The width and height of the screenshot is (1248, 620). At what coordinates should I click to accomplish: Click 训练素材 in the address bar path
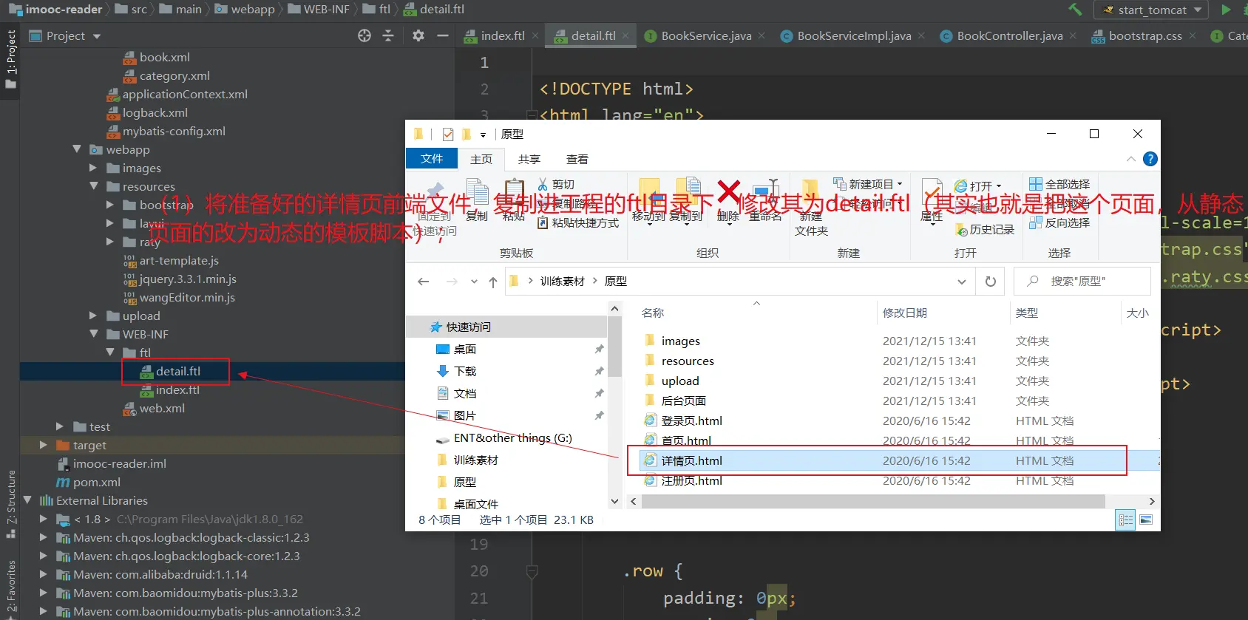pyautogui.click(x=562, y=282)
